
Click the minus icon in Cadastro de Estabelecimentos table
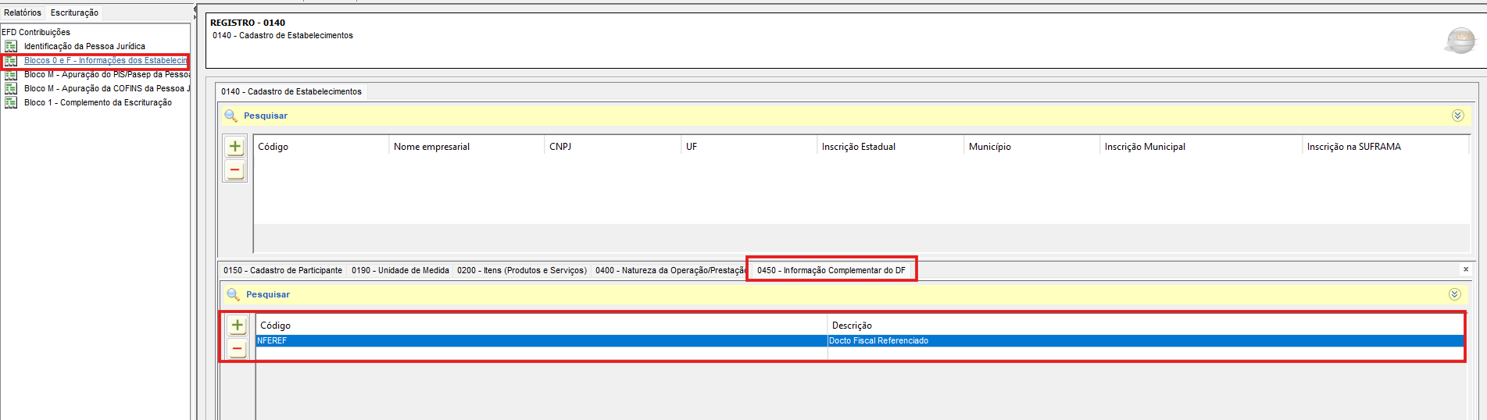point(234,169)
